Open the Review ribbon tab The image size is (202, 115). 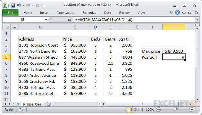pos(124,13)
